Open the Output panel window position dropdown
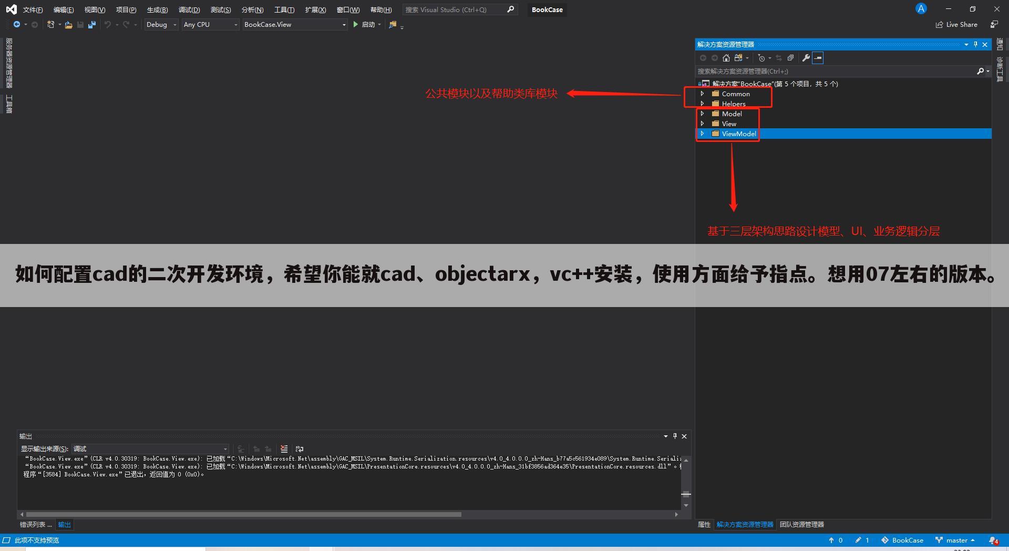 pos(666,436)
